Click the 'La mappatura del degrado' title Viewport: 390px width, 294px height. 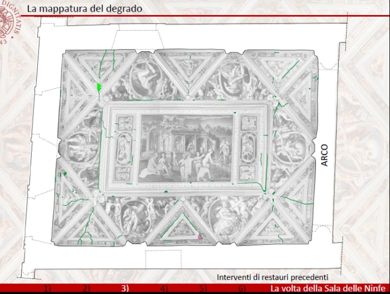(x=84, y=9)
